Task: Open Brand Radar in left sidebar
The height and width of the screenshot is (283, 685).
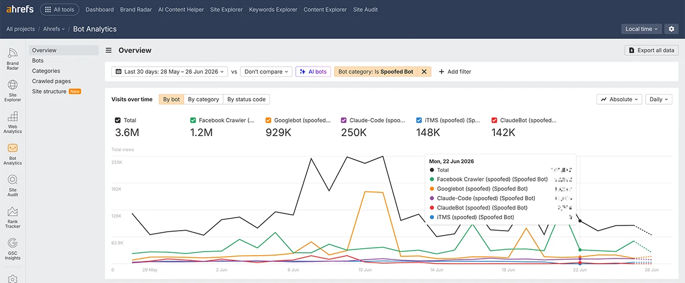Action: [13, 58]
